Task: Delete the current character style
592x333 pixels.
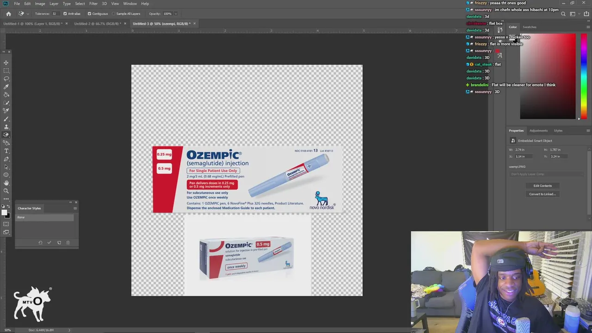Action: [68, 242]
